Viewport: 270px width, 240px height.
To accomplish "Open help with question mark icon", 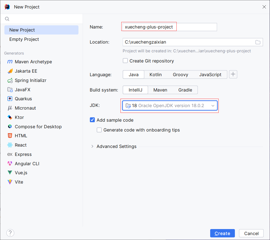I will click(10, 233).
